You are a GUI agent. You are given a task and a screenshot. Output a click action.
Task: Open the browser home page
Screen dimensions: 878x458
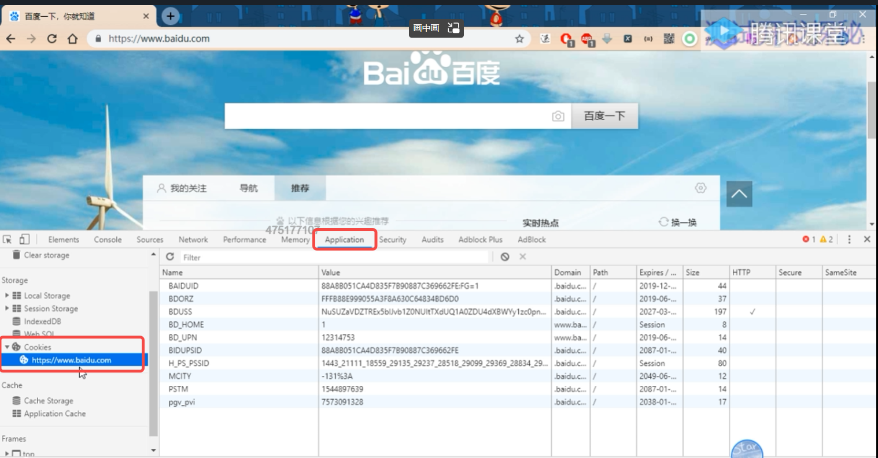pos(73,39)
